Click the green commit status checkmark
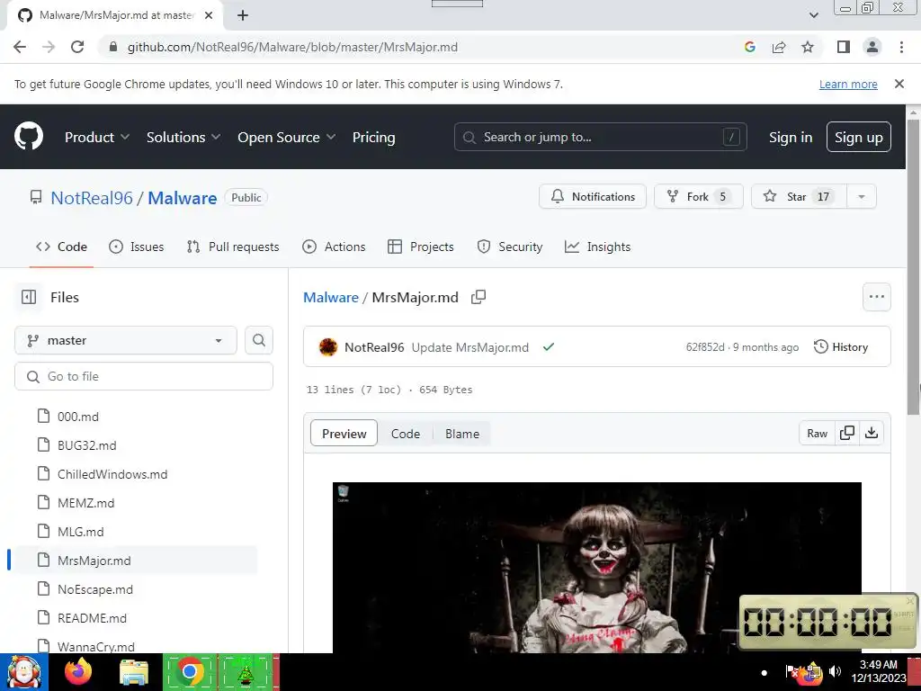 (x=549, y=346)
